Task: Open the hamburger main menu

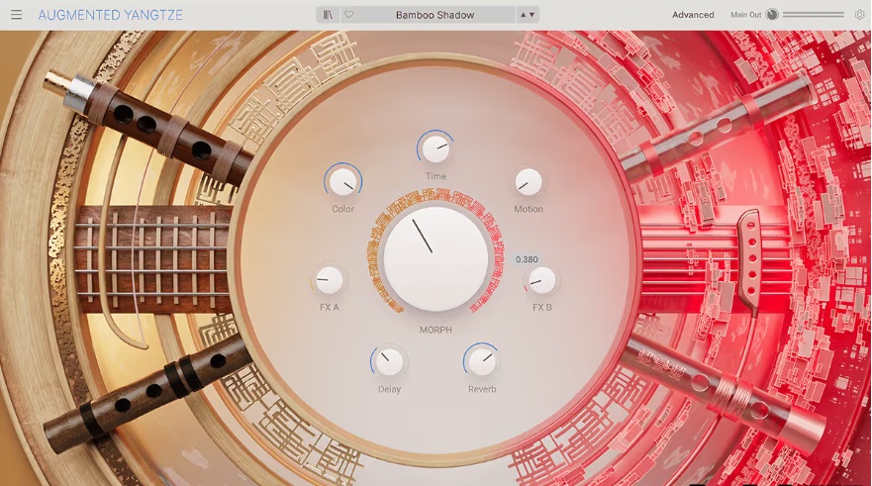Action: pyautogui.click(x=16, y=15)
